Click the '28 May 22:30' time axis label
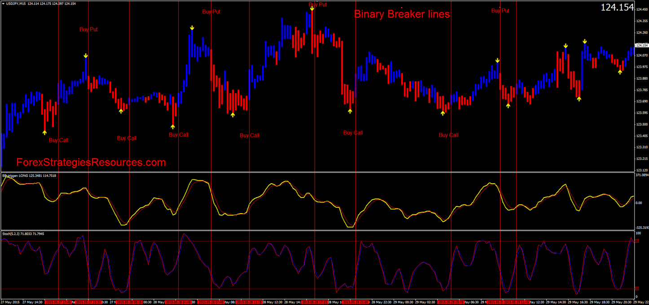 click(382, 302)
